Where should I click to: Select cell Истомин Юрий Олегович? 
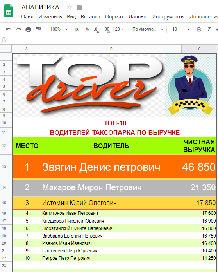pyautogui.click(x=111, y=203)
